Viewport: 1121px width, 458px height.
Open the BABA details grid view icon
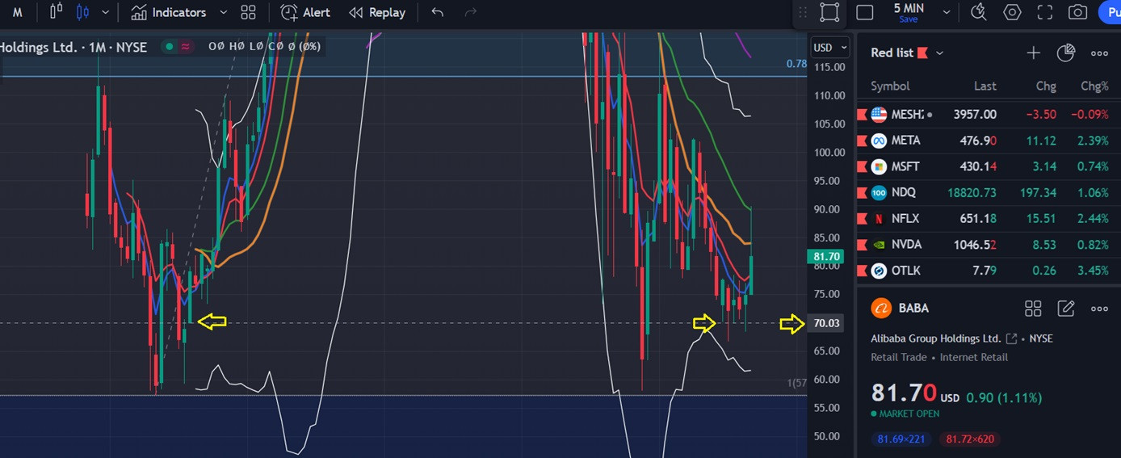point(1033,308)
